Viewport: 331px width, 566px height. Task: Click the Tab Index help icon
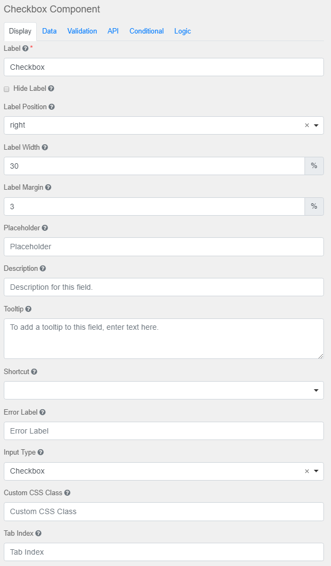click(x=38, y=533)
